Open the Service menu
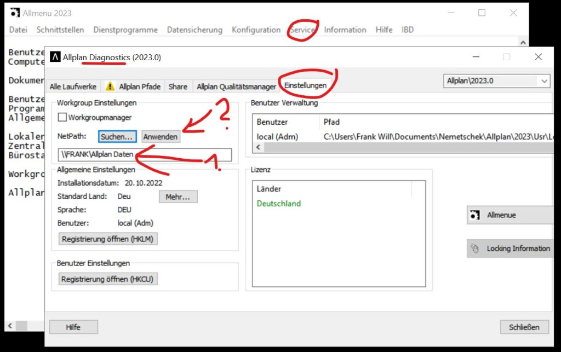This screenshot has height=352, width=561. (x=302, y=30)
